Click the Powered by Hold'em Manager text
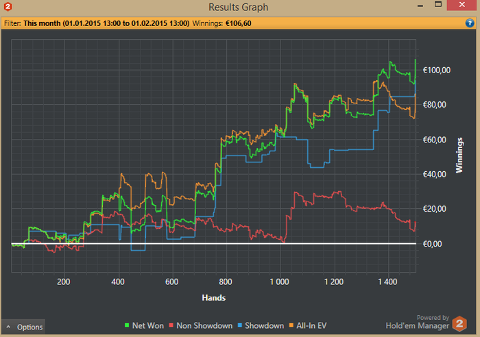Screen dimensions: 480x337 click(417, 323)
